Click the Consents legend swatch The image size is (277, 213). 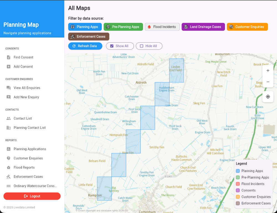(238, 190)
